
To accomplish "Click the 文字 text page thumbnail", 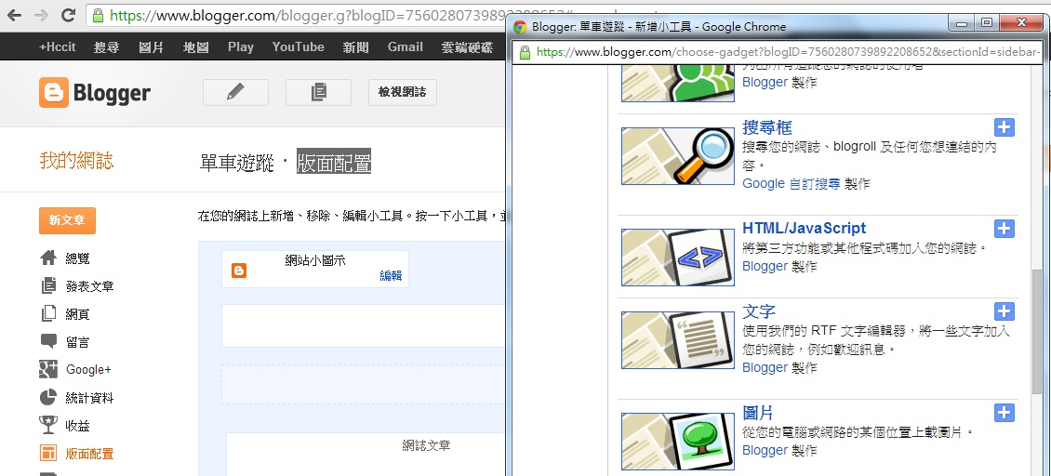I will 678,340.
